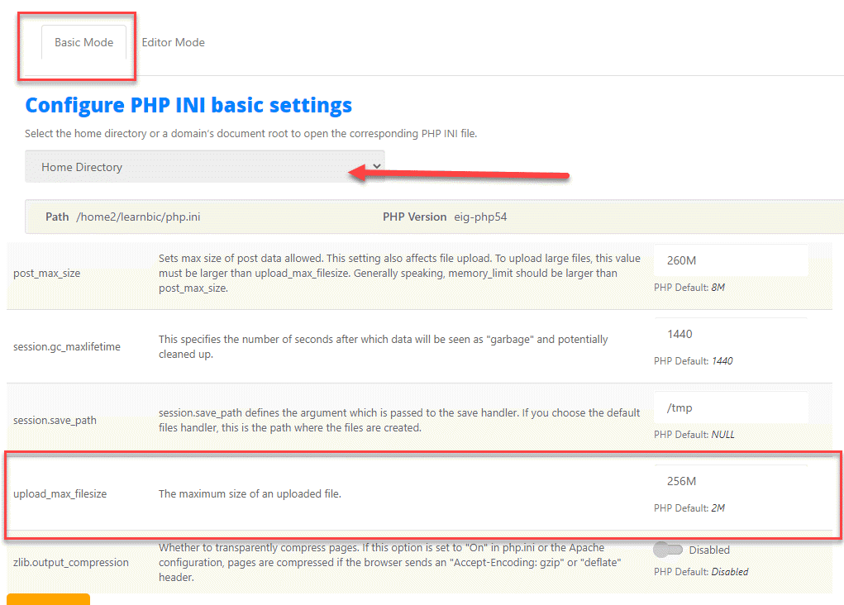The image size is (844, 605).
Task: Edit the session.gc_maxlifetime value field
Action: click(x=731, y=334)
